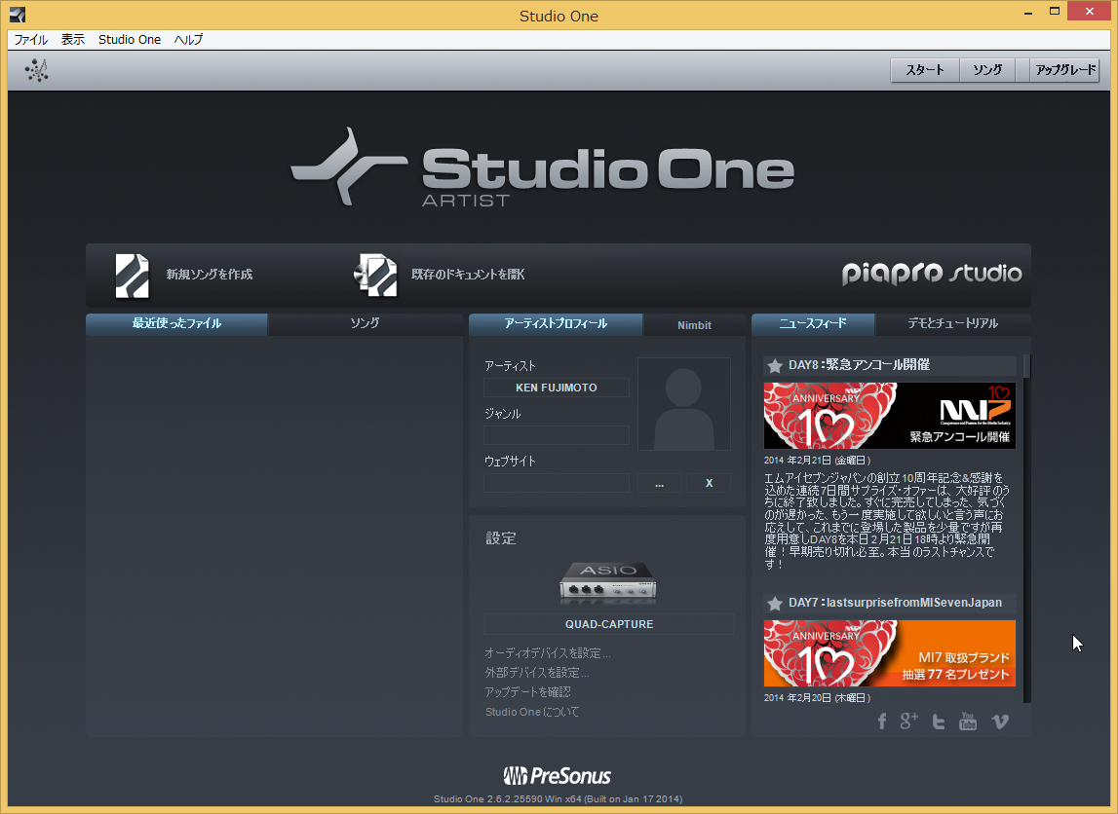
Task: Open オーディオデバイスを設定 link
Action: click(x=548, y=653)
